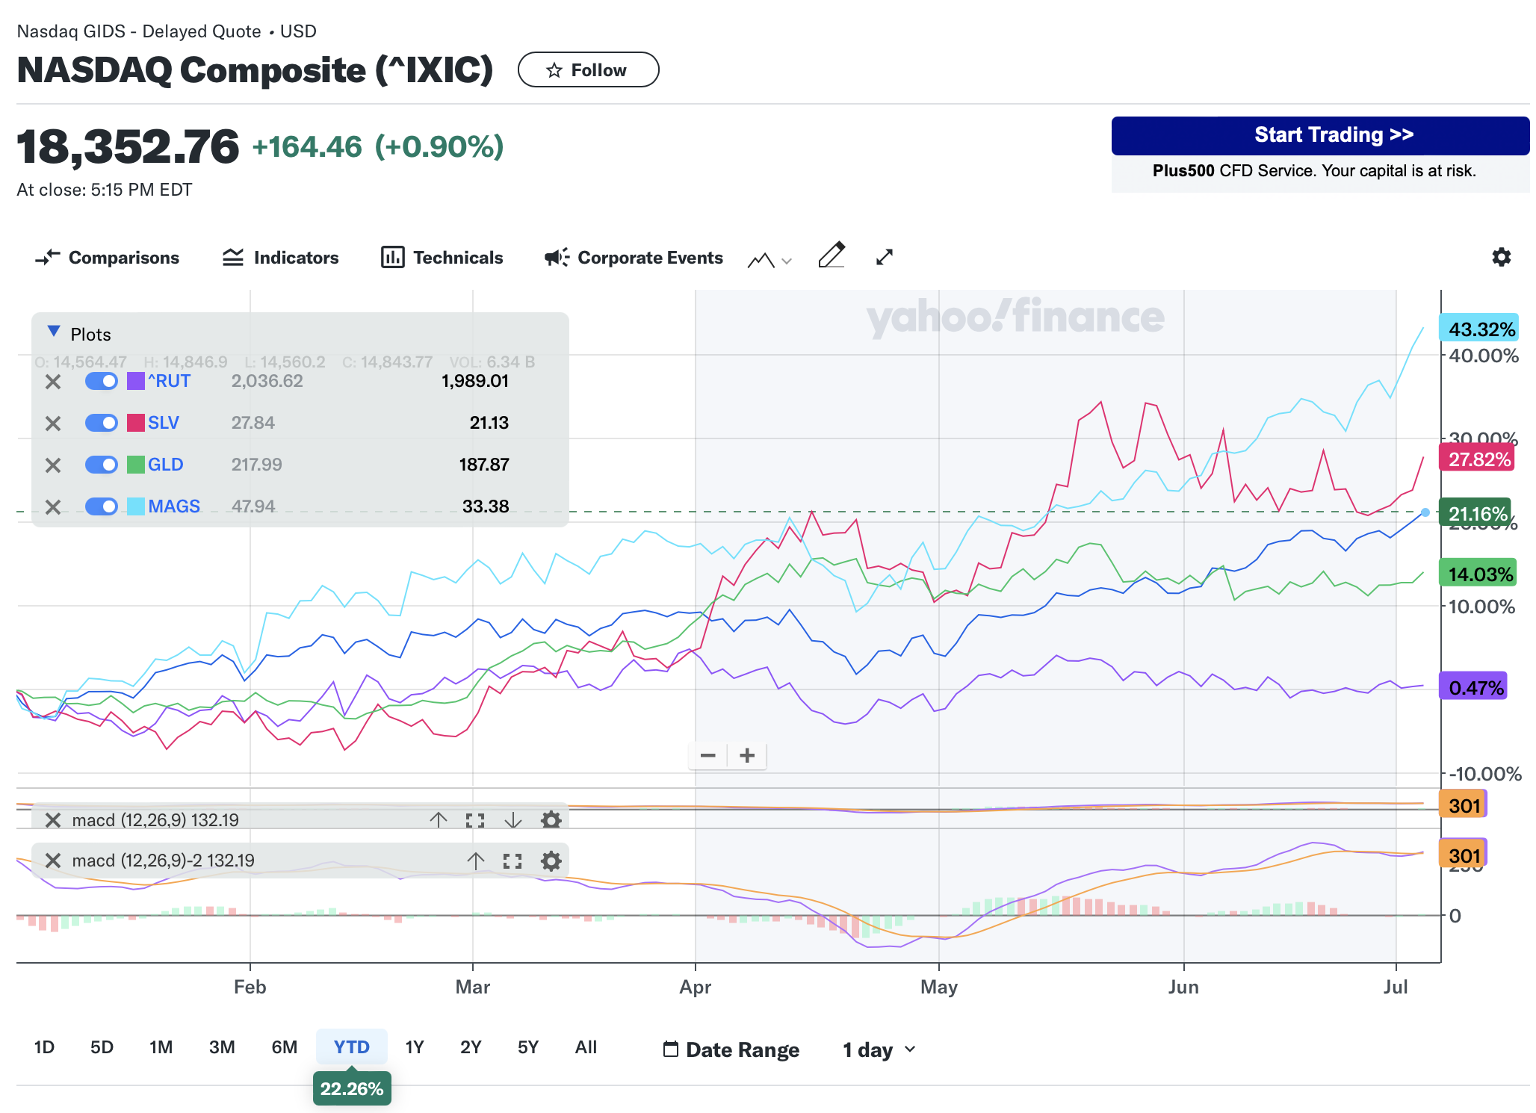Toggle SLV plot visibility switch
Image resolution: width=1536 pixels, height=1113 pixels.
102,423
